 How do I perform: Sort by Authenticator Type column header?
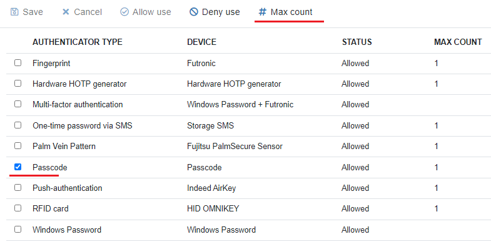click(77, 42)
